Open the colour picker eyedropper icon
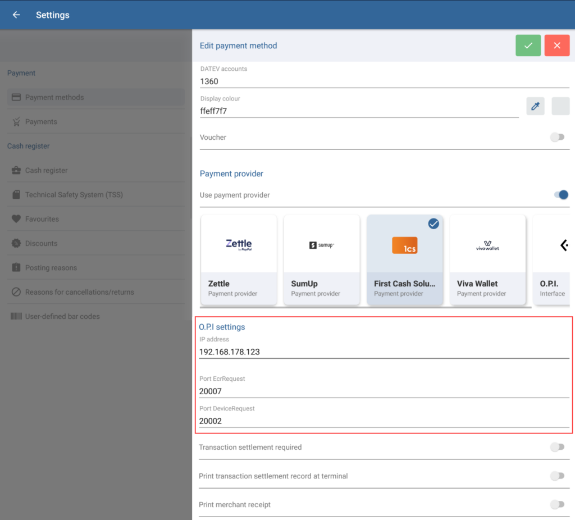The width and height of the screenshot is (575, 520). [535, 106]
